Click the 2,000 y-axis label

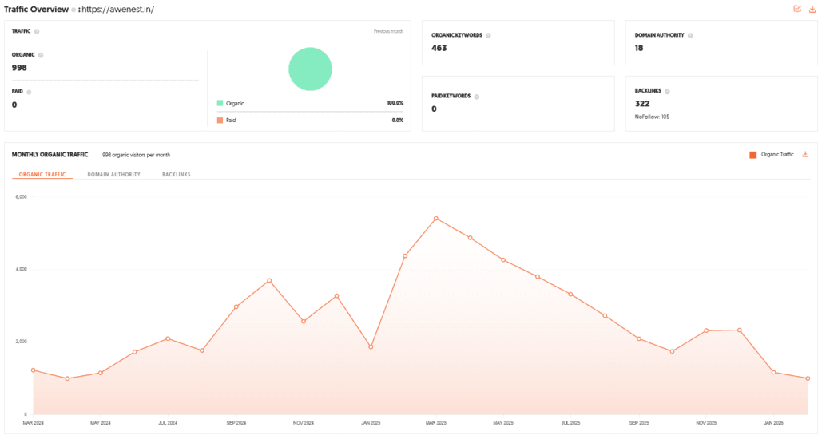click(x=21, y=342)
